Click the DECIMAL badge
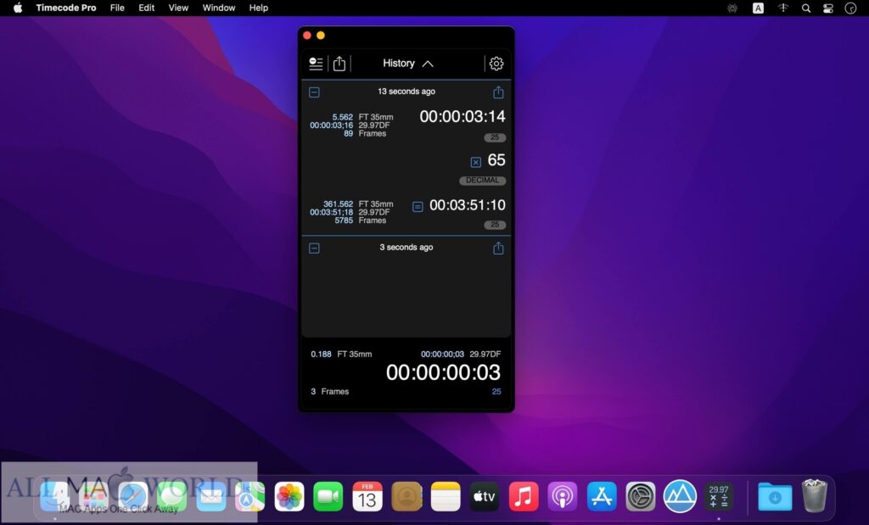The image size is (869, 525). (x=482, y=181)
